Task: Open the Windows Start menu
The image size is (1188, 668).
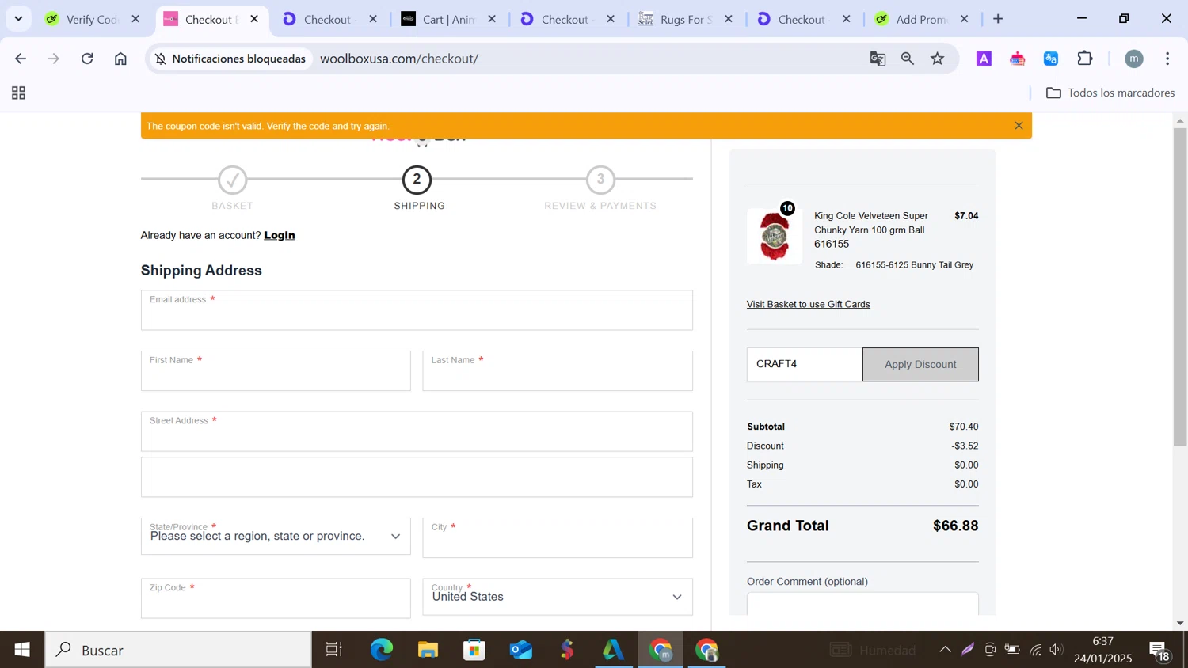Action: point(22,650)
